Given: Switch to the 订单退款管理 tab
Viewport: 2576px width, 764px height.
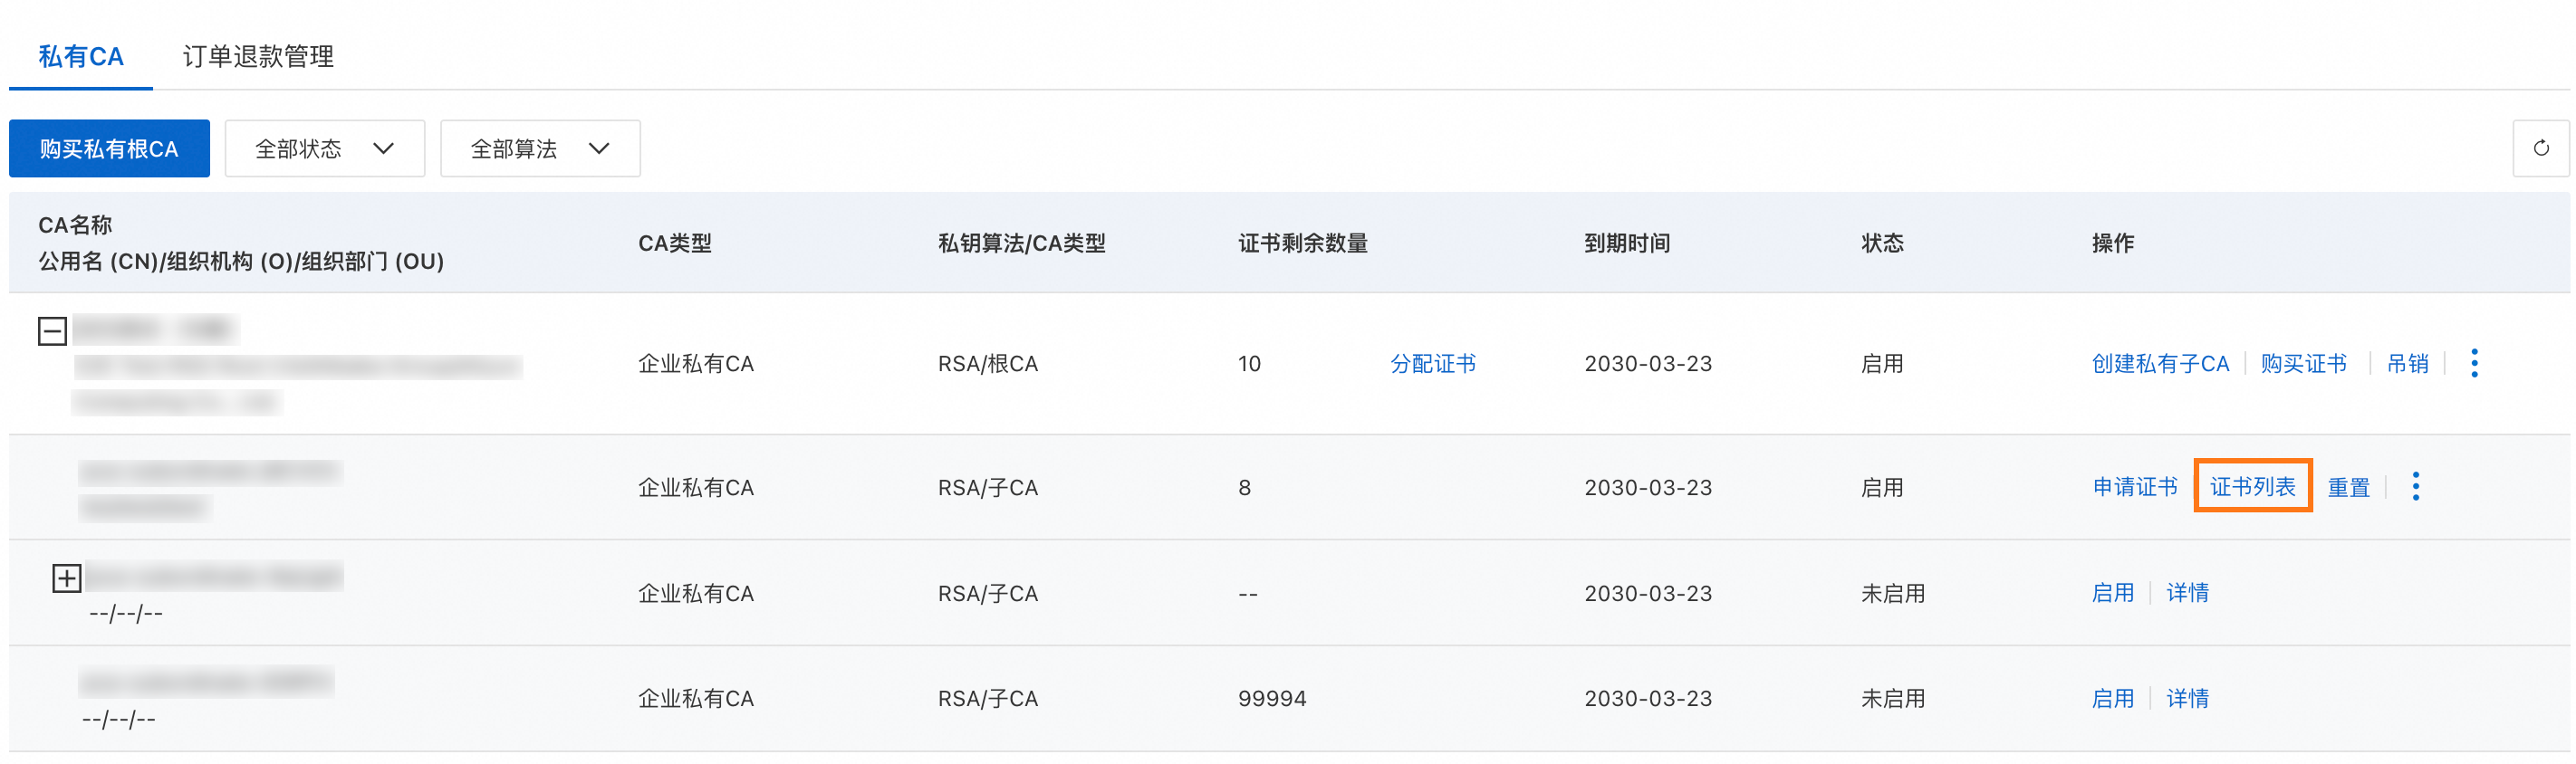Looking at the screenshot, I should point(258,56).
